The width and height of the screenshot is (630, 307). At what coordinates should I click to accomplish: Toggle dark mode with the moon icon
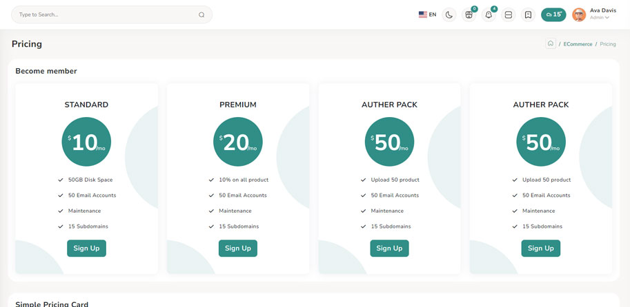pyautogui.click(x=449, y=14)
